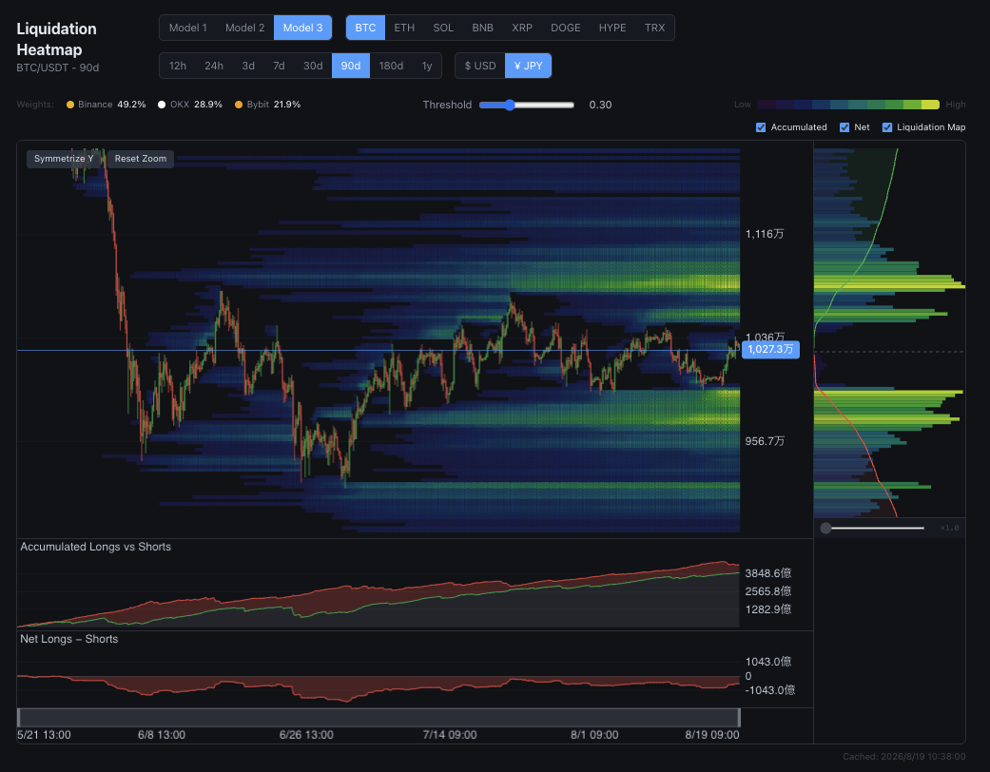Screen dimensions: 990x772
Task: Switch to Model 1
Action: [x=187, y=28]
